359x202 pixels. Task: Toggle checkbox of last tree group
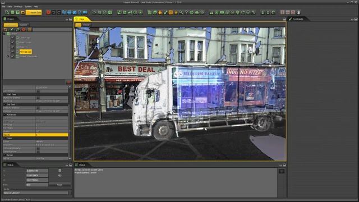pos(12,56)
